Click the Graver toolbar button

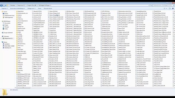pyautogui.click(x=40, y=8)
